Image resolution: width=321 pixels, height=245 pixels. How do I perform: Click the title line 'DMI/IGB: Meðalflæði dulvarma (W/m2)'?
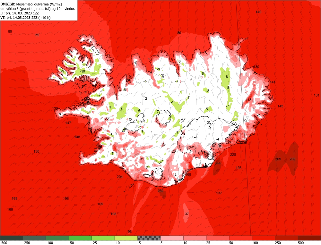click(31, 4)
